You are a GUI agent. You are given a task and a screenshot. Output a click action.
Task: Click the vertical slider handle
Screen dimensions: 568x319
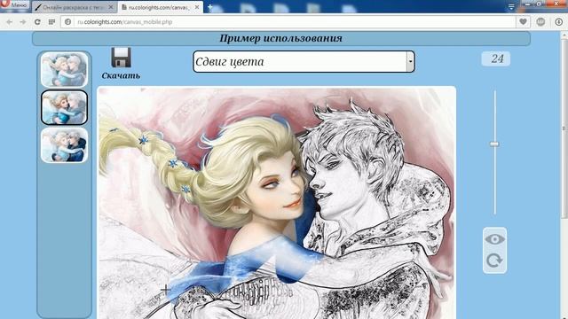494,144
